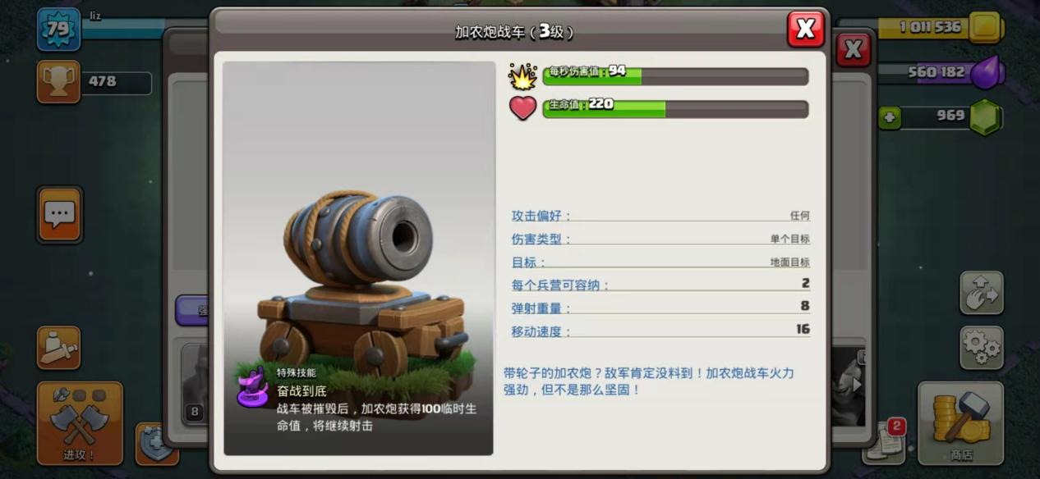The width and height of the screenshot is (1040, 479).
Task: Click the trophy icon showing 478
Action: [x=58, y=82]
